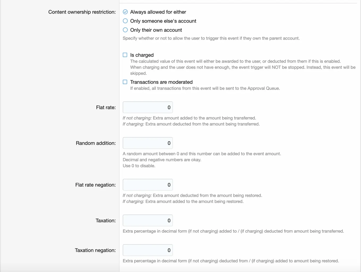
Task: Click into the Random addition input box
Action: [x=148, y=143]
